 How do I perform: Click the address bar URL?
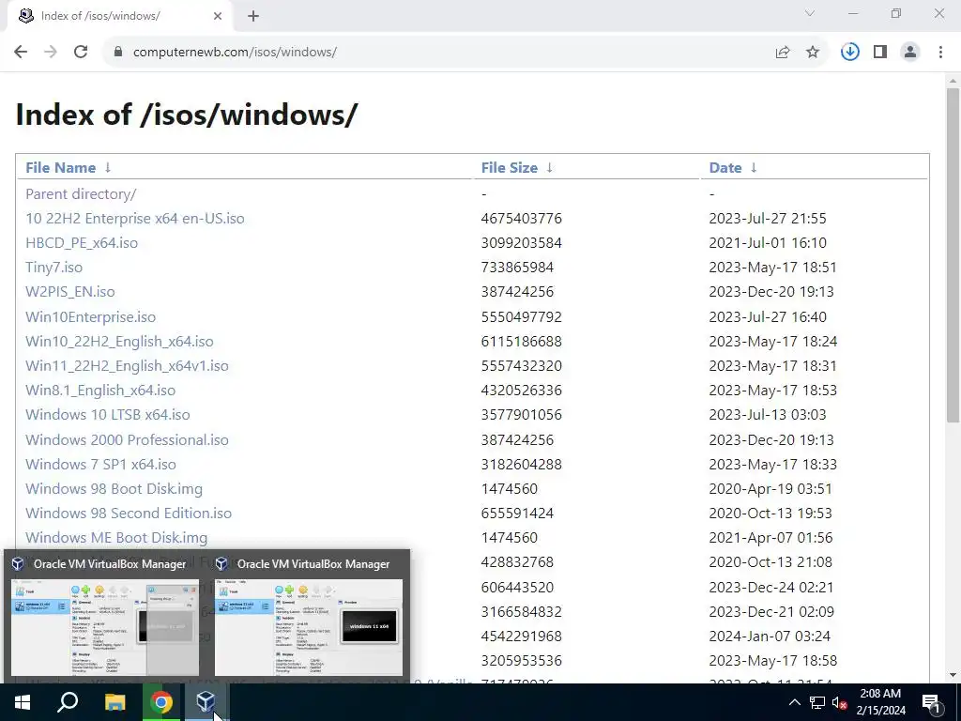[235, 53]
